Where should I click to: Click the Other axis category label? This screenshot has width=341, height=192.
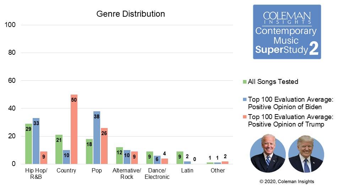(x=217, y=171)
